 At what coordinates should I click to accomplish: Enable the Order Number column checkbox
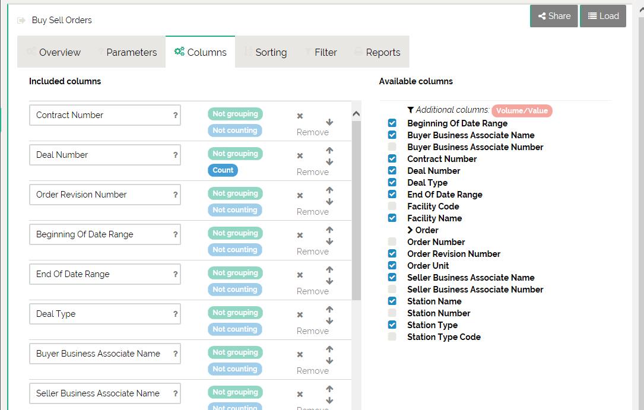coord(392,242)
